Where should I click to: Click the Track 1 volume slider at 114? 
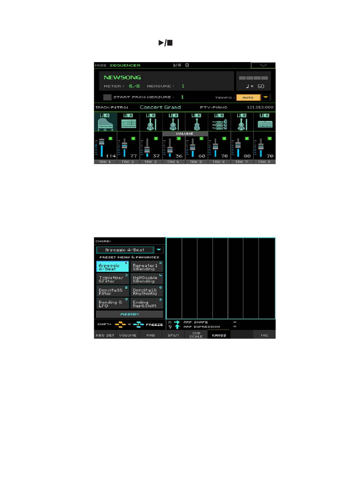pyautogui.click(x=102, y=147)
